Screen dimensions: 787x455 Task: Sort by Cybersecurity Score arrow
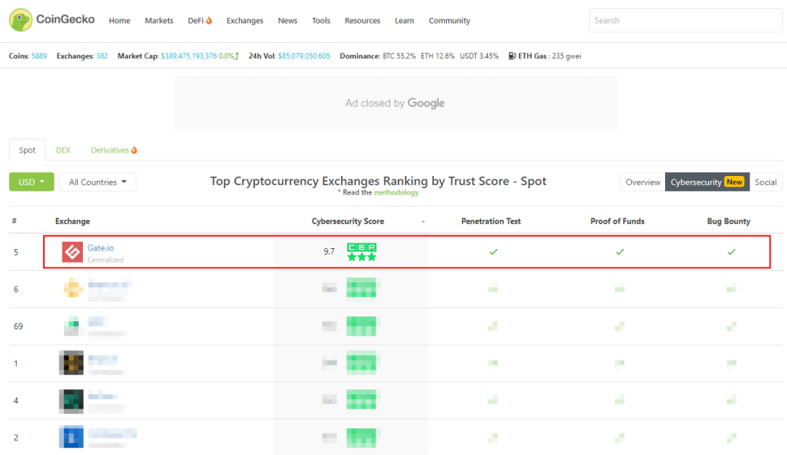coord(423,221)
